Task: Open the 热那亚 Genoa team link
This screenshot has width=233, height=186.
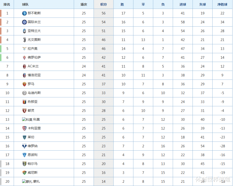Action: click(32, 102)
